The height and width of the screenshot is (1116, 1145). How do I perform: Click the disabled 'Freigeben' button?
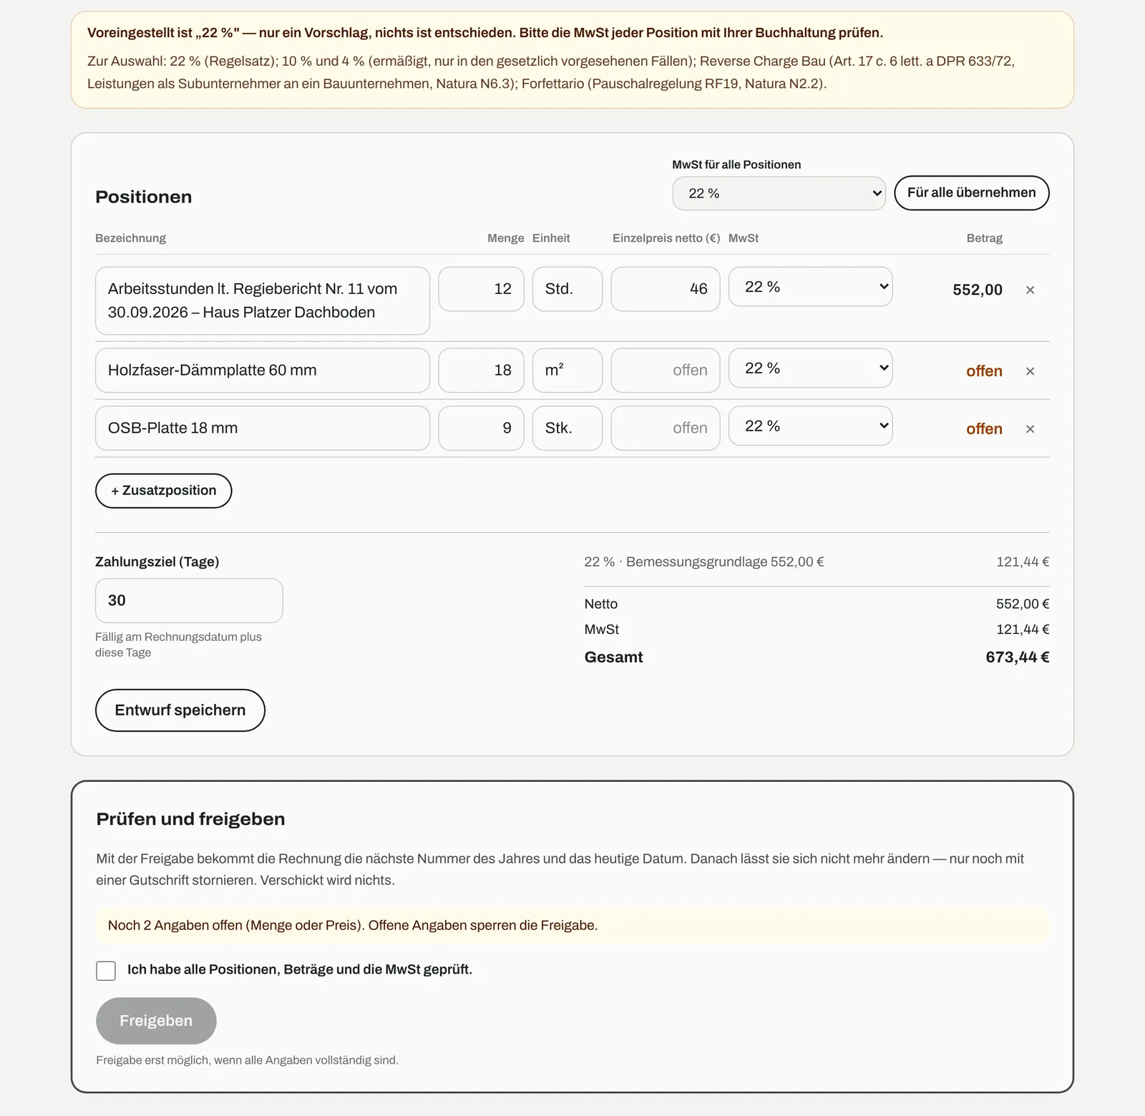tap(156, 1021)
